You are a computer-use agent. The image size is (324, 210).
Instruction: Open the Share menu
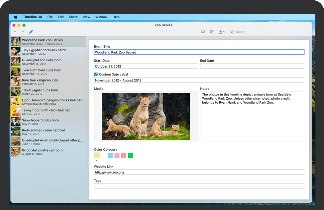pos(73,17)
